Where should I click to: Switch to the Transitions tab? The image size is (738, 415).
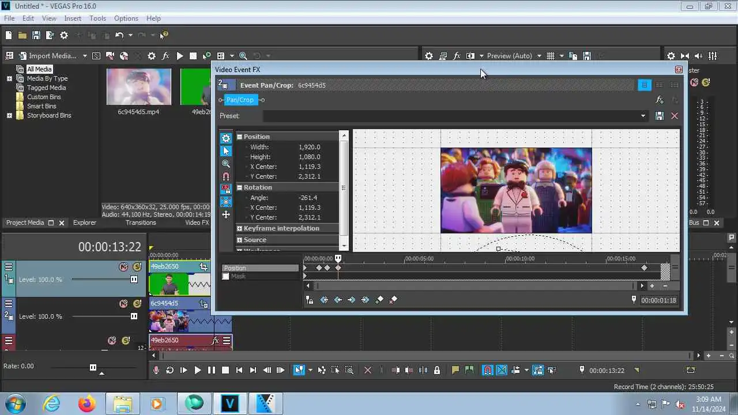click(141, 222)
